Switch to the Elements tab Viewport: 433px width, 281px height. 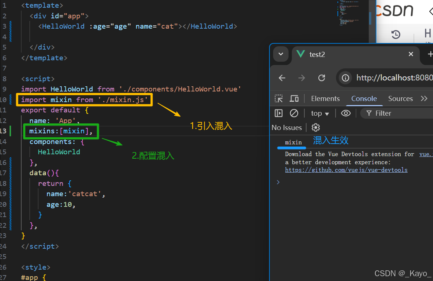pos(325,98)
